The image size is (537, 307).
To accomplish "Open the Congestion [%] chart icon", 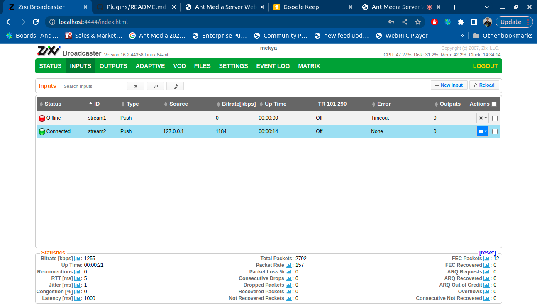I will pyautogui.click(x=78, y=292).
